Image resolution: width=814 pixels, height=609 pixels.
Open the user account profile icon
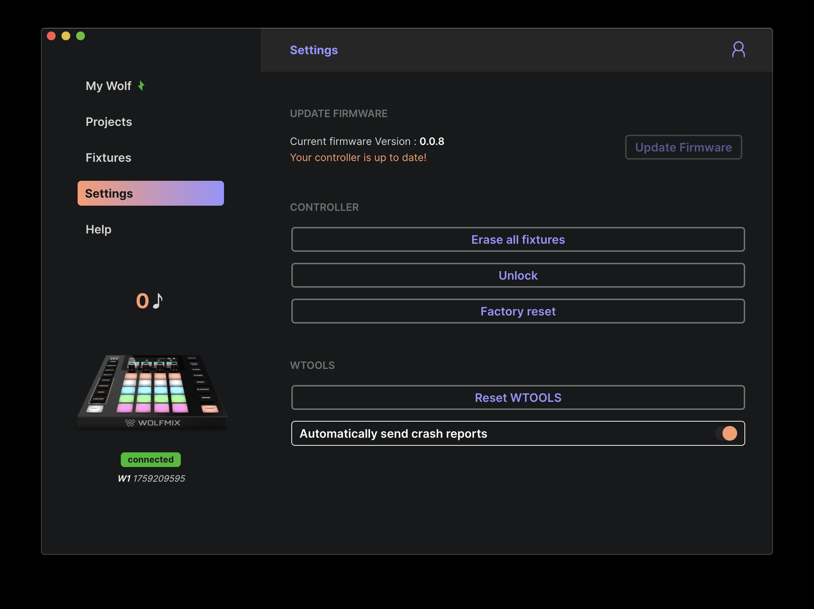738,50
